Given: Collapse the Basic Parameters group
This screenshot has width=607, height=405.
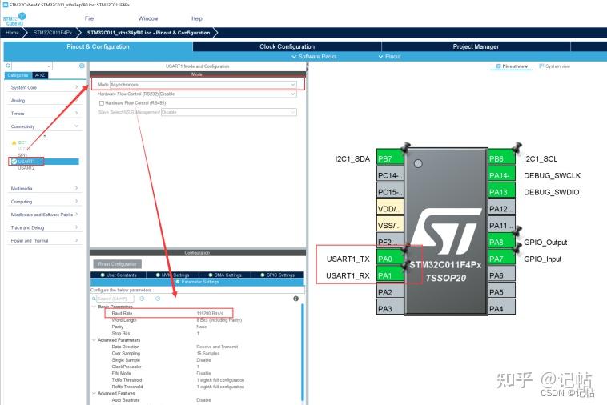Looking at the screenshot, I should (94, 307).
